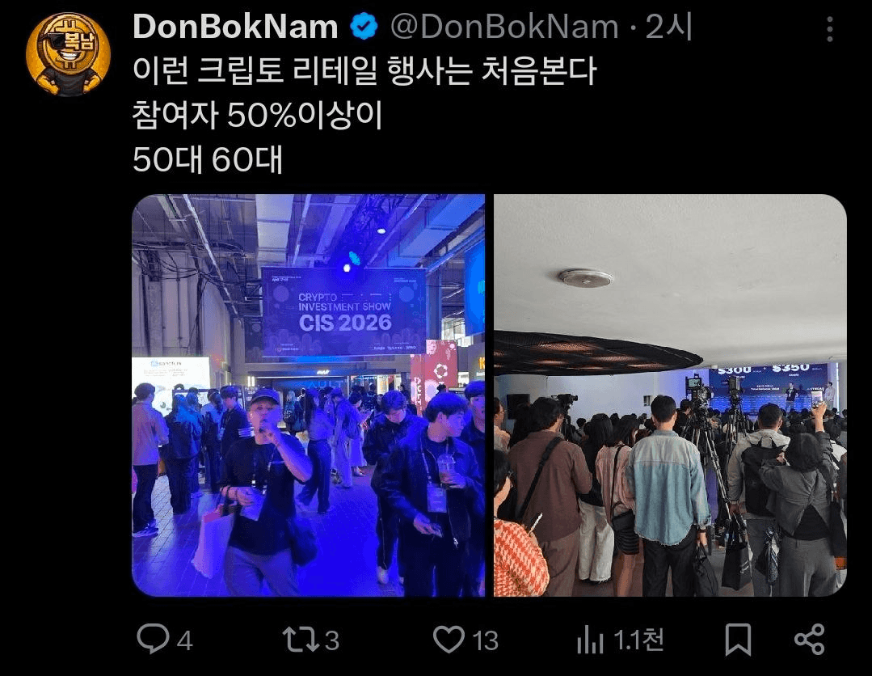Open the CIS 2026 crowd photo
This screenshot has height=676, width=872.
click(308, 395)
